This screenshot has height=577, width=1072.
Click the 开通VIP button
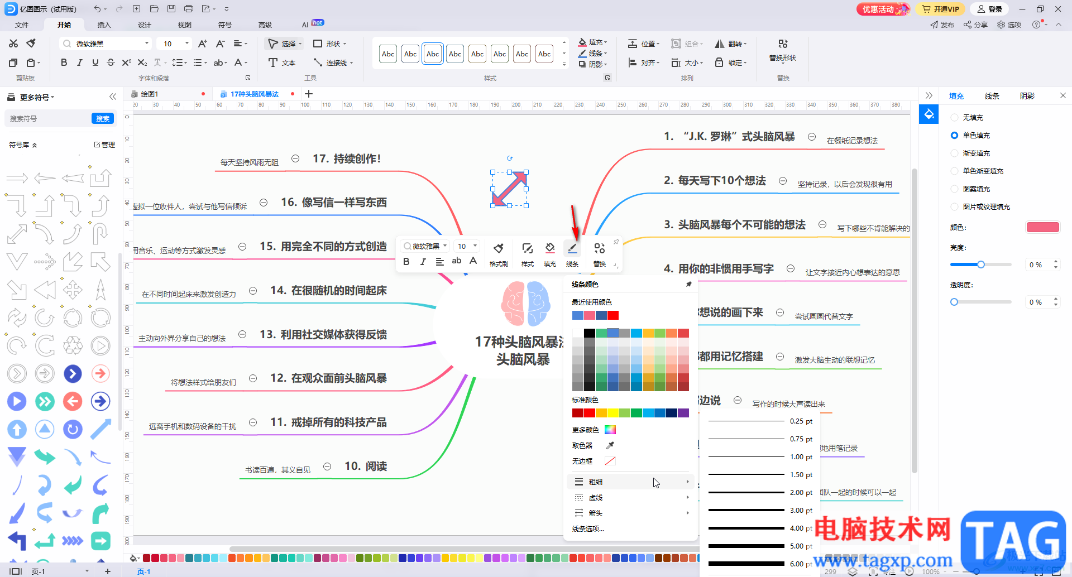pyautogui.click(x=941, y=9)
